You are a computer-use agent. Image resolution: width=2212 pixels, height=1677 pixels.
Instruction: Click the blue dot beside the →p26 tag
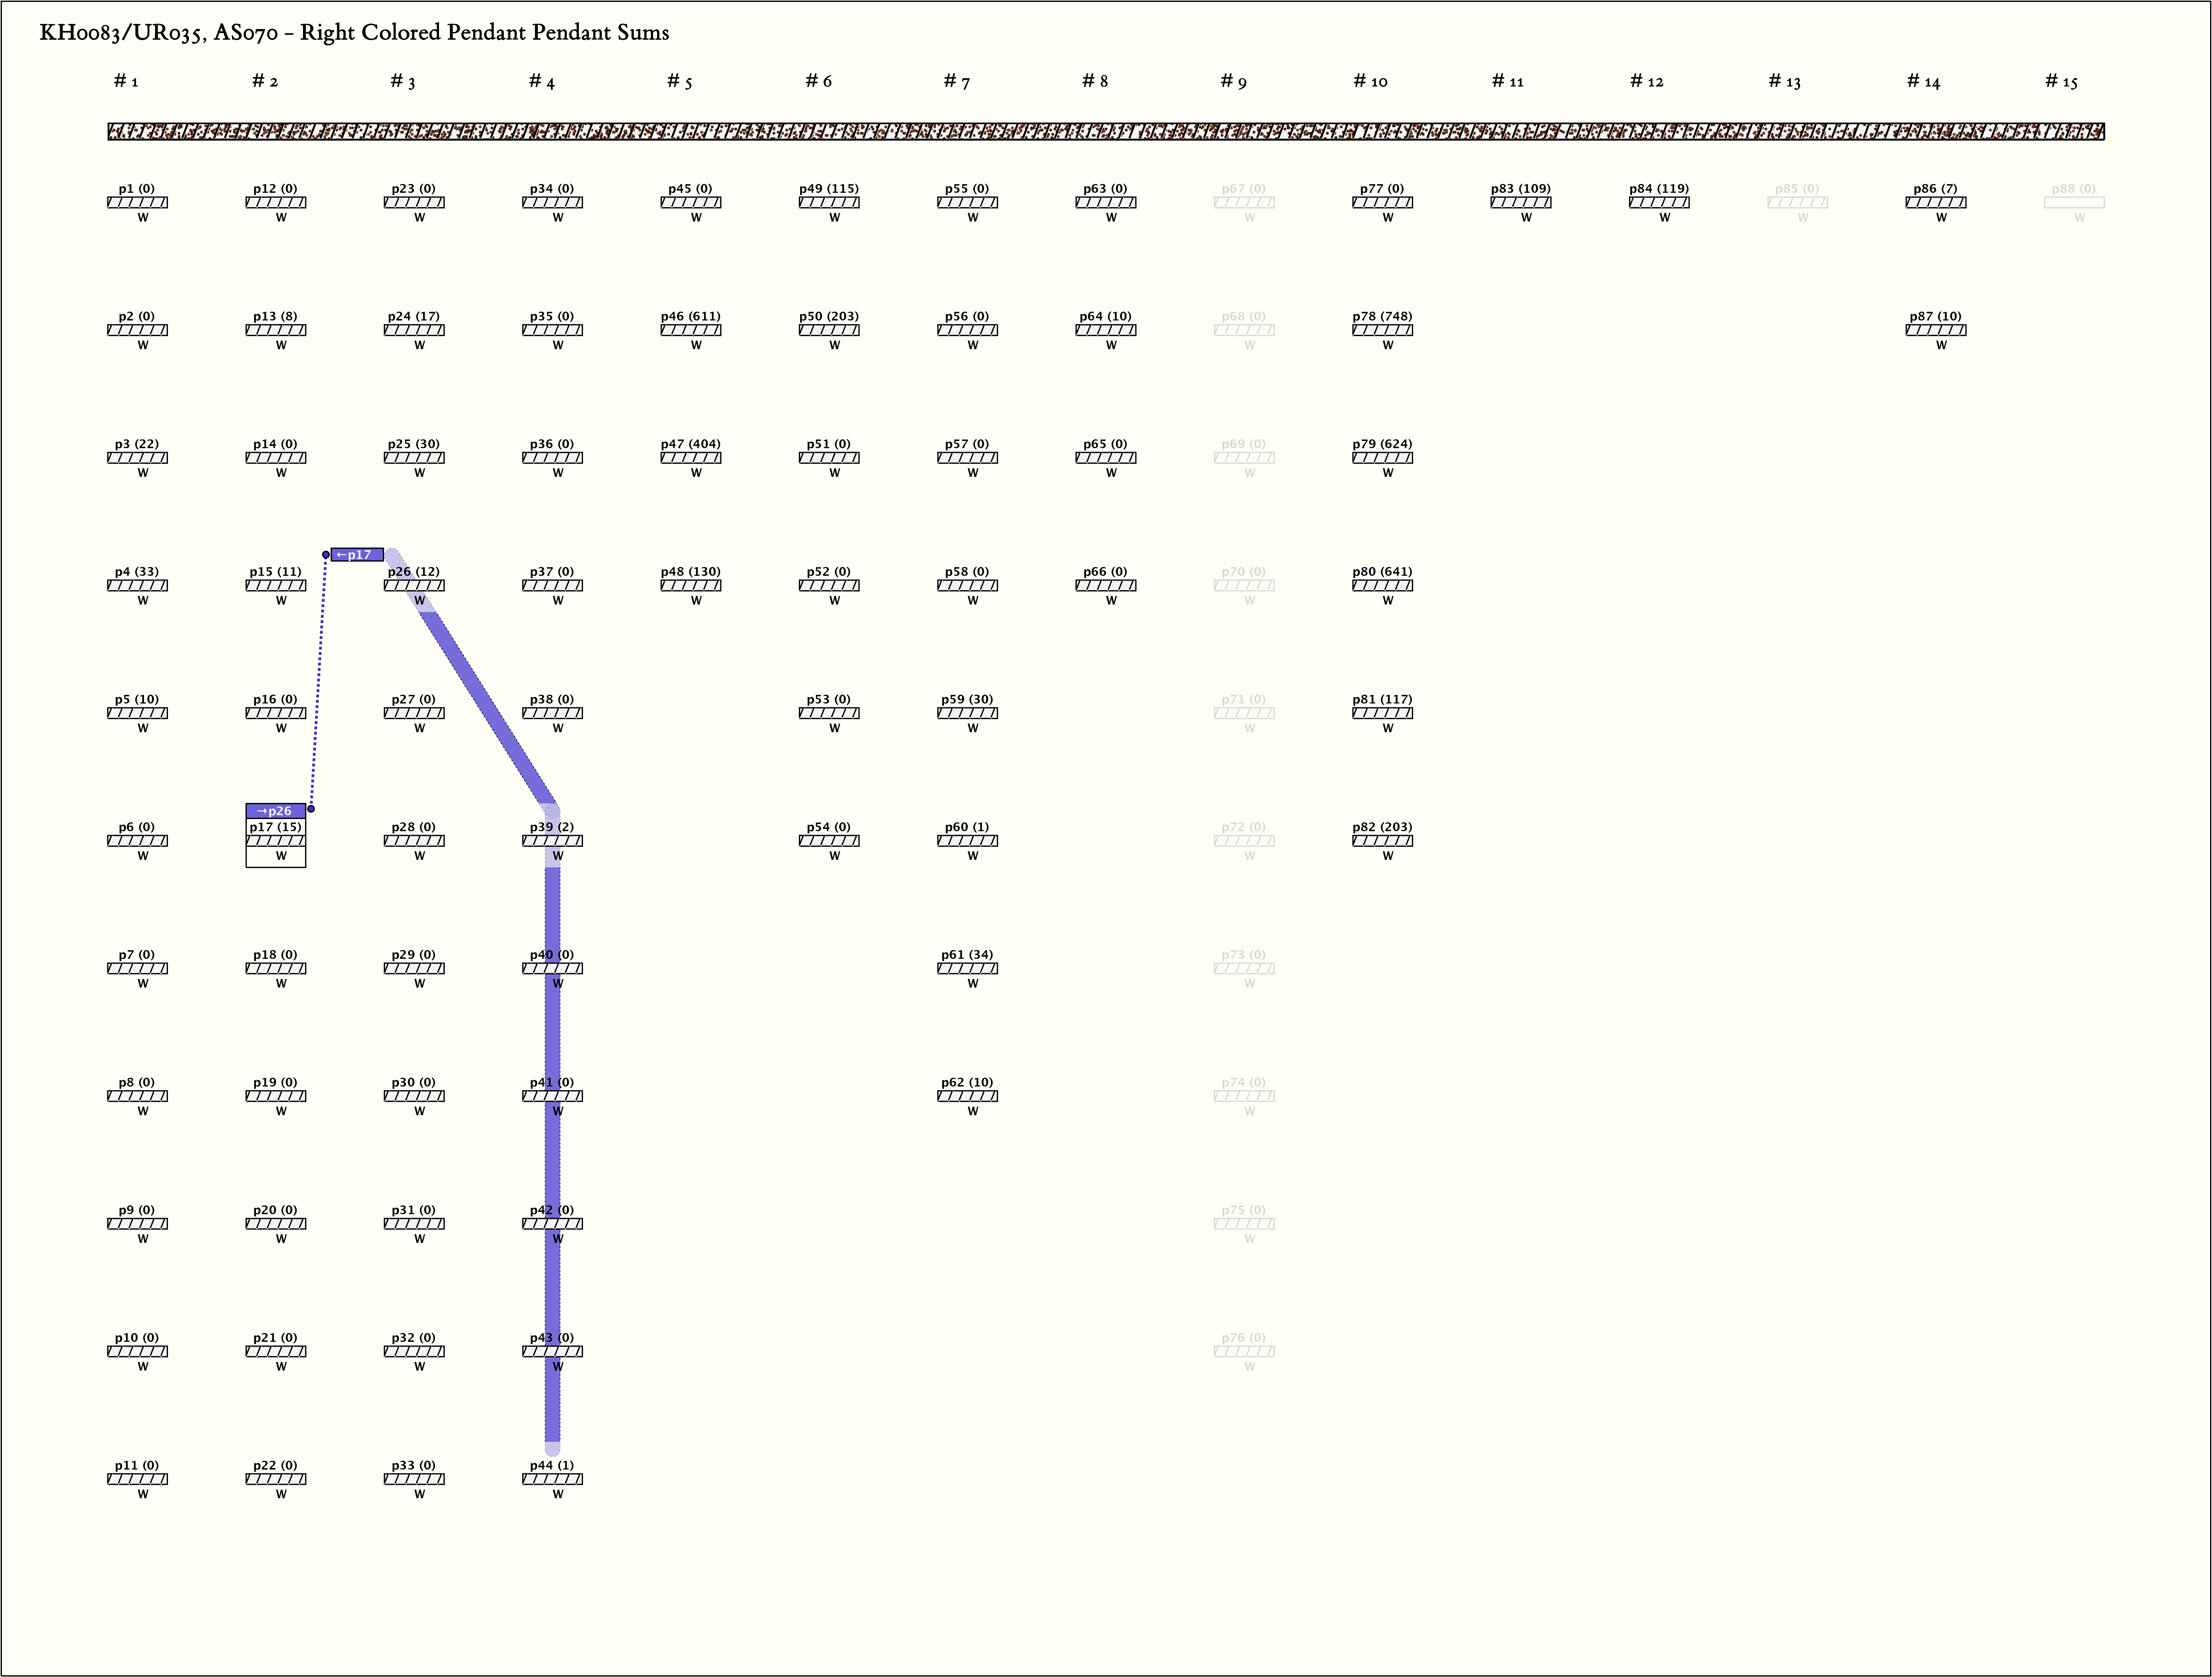pyautogui.click(x=311, y=808)
